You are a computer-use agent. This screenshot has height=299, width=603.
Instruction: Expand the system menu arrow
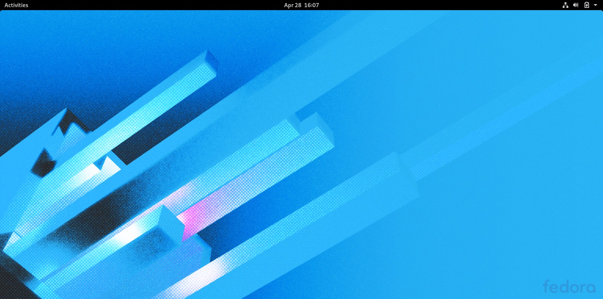coord(595,5)
